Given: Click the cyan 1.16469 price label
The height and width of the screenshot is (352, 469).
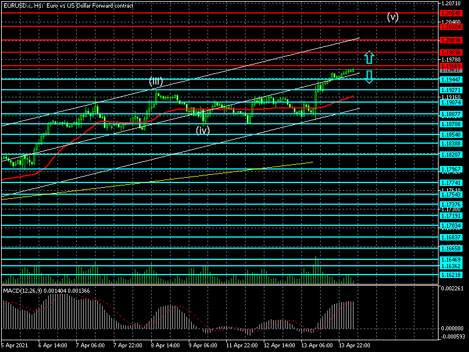Looking at the screenshot, I should pyautogui.click(x=451, y=259).
